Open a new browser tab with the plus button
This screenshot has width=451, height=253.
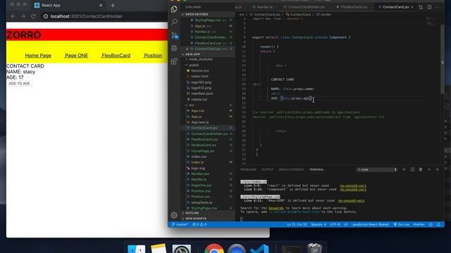pyautogui.click(x=113, y=5)
